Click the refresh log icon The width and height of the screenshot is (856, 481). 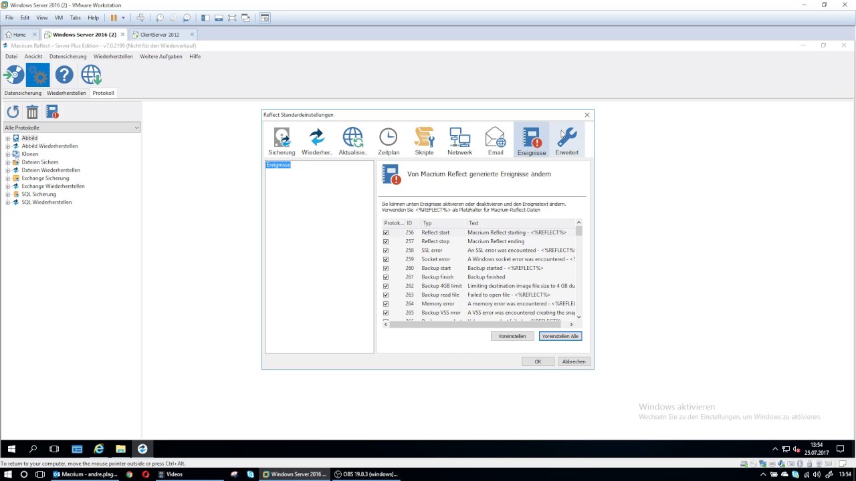pyautogui.click(x=13, y=112)
